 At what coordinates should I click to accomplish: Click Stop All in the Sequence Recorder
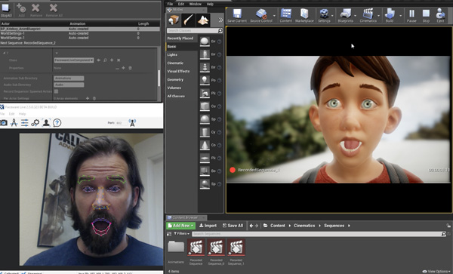[6, 10]
